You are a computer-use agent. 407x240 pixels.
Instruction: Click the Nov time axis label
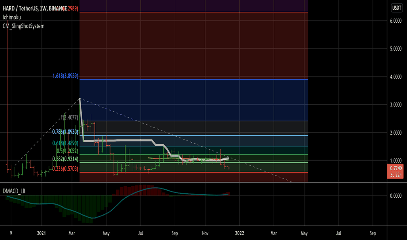(205, 233)
